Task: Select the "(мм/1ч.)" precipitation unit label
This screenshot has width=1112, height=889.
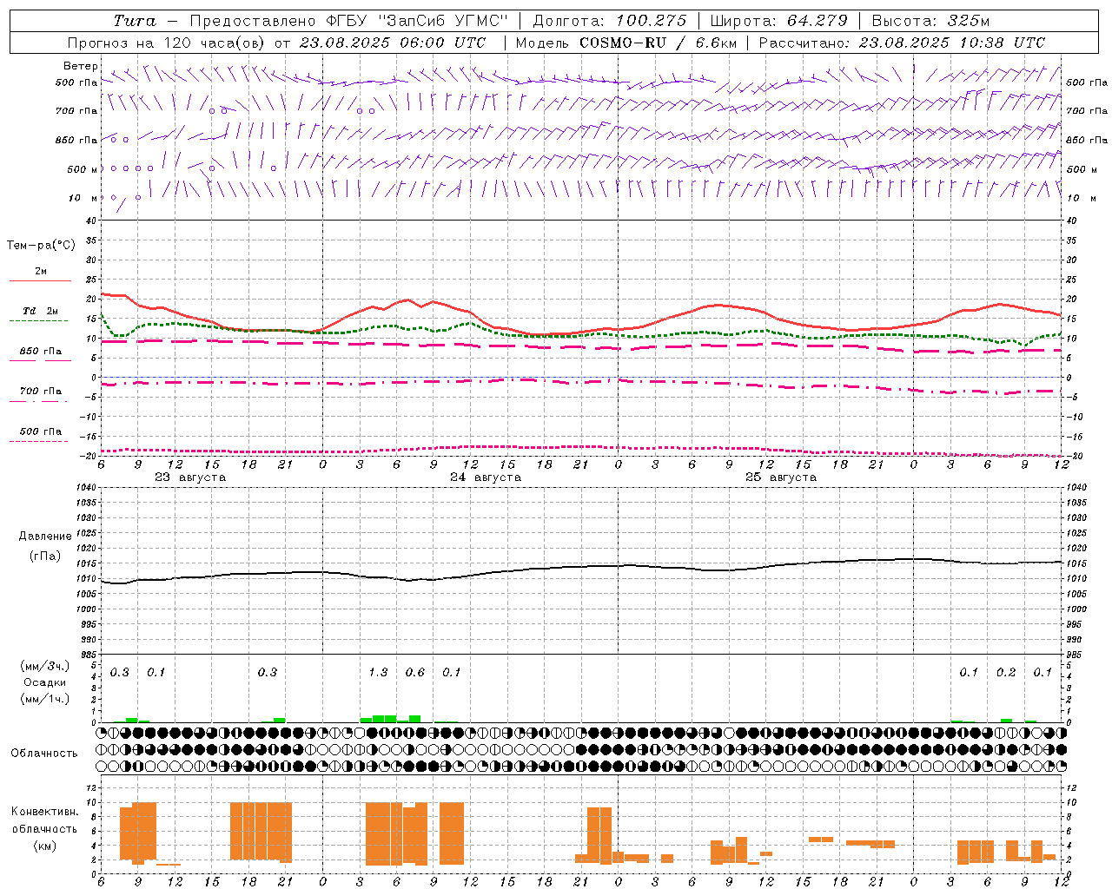Action: [45, 699]
